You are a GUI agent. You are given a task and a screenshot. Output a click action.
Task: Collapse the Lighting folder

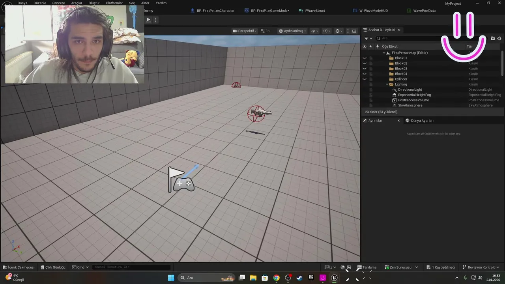pos(387,84)
